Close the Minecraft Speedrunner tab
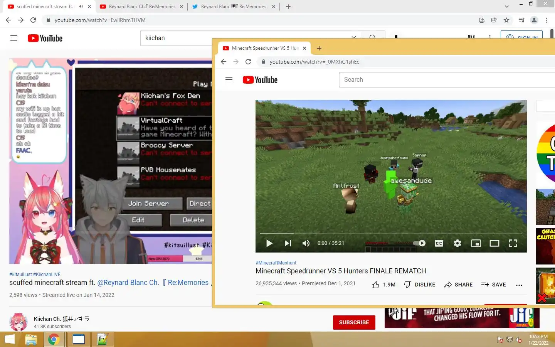The height and width of the screenshot is (347, 555). pyautogui.click(x=304, y=48)
